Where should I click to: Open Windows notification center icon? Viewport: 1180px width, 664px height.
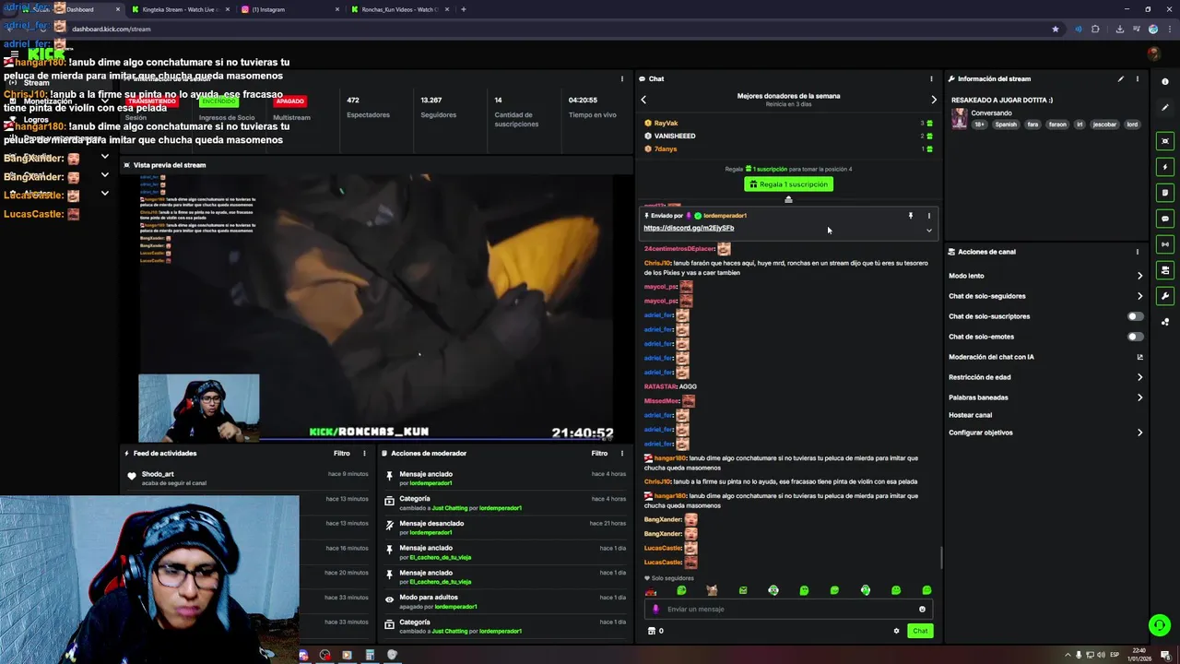coord(1165,655)
